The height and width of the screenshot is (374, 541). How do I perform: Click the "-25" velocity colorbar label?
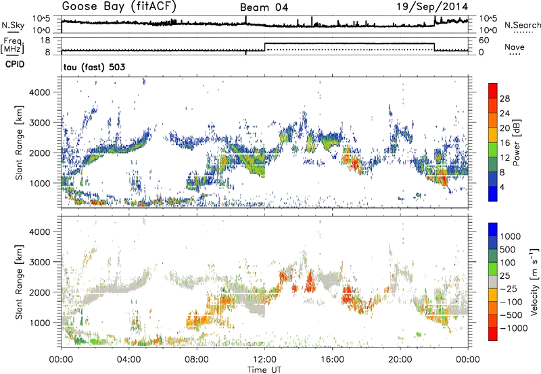pos(509,289)
